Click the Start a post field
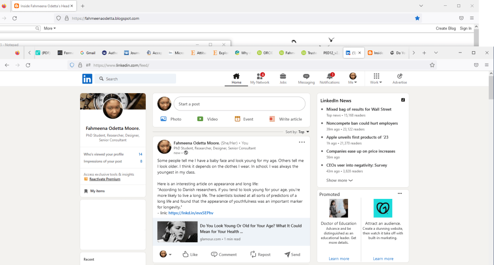This screenshot has width=494, height=265. click(x=239, y=104)
